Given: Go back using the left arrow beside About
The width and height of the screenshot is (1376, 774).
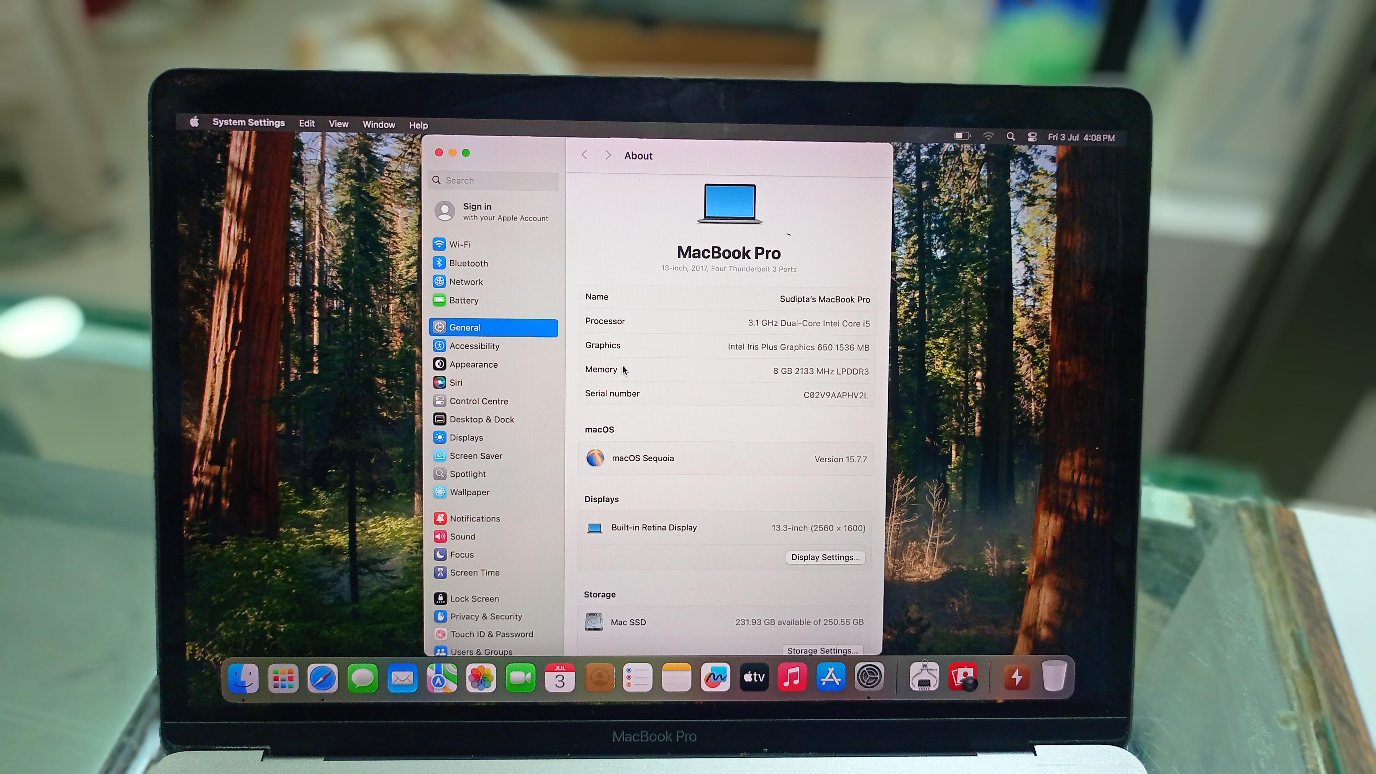Looking at the screenshot, I should [x=584, y=155].
